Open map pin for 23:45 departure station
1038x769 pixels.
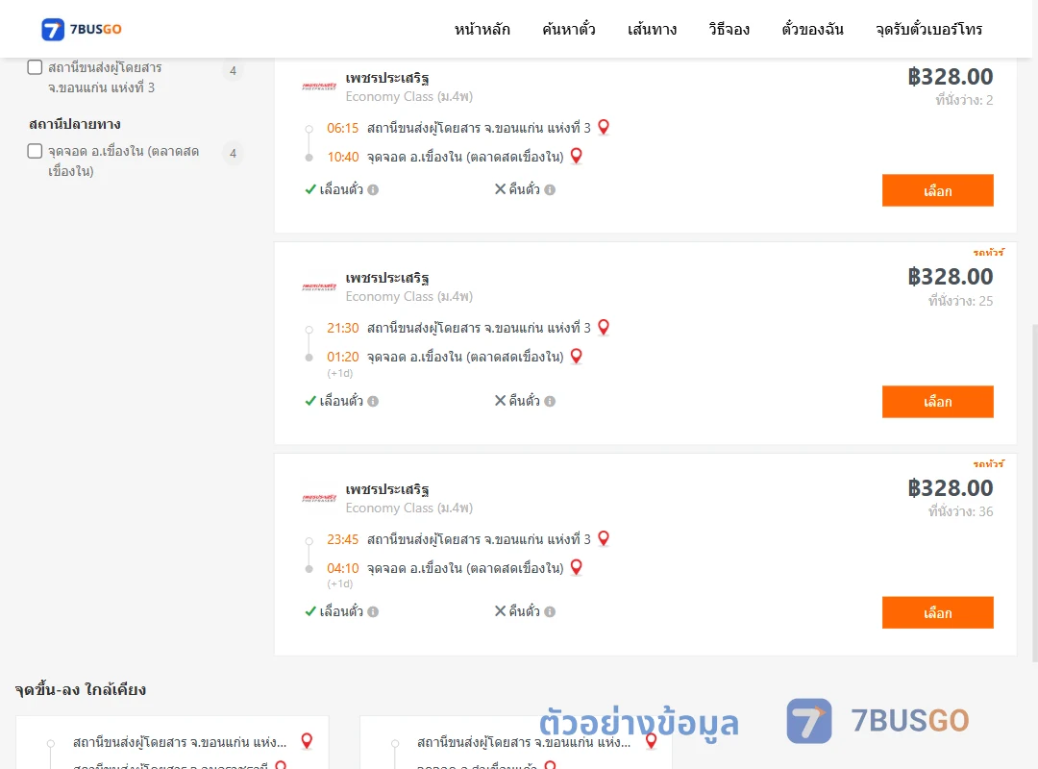tap(603, 538)
